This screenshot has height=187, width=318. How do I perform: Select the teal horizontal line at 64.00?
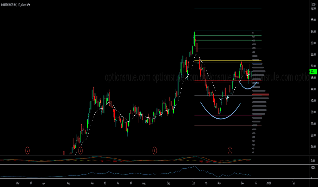[x=228, y=31]
